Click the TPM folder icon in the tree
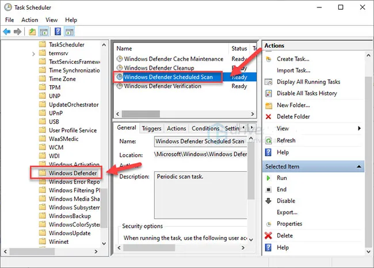Viewport: 374px width, 268px height. (x=43, y=87)
